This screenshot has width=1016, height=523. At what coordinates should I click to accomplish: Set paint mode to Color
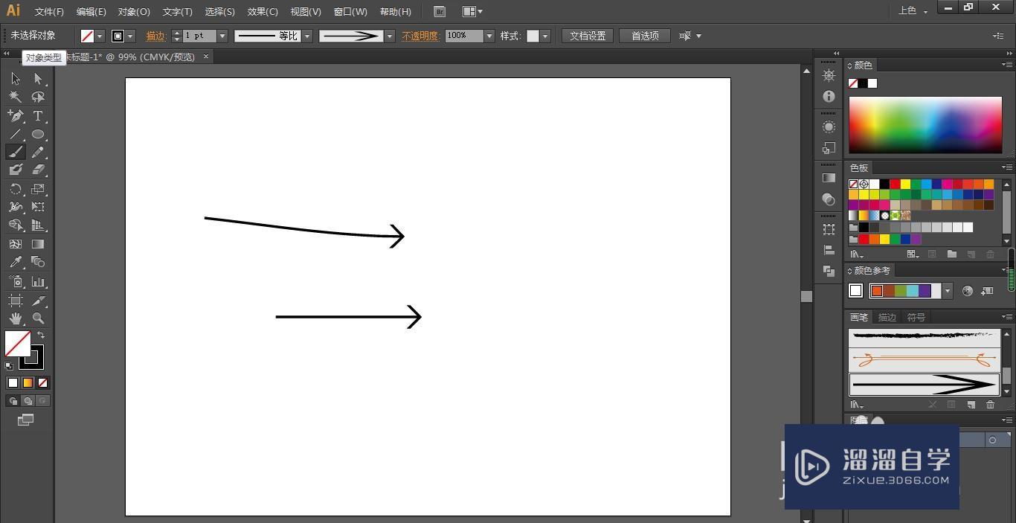(13, 382)
